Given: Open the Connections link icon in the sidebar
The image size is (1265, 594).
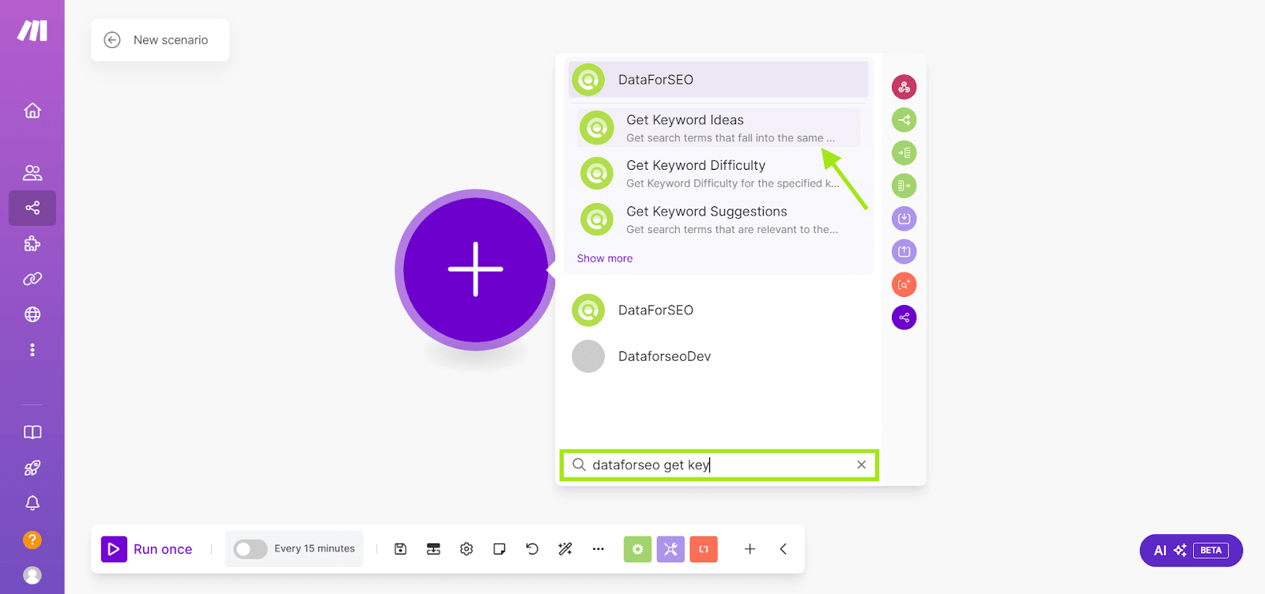Looking at the screenshot, I should pyautogui.click(x=32, y=279).
